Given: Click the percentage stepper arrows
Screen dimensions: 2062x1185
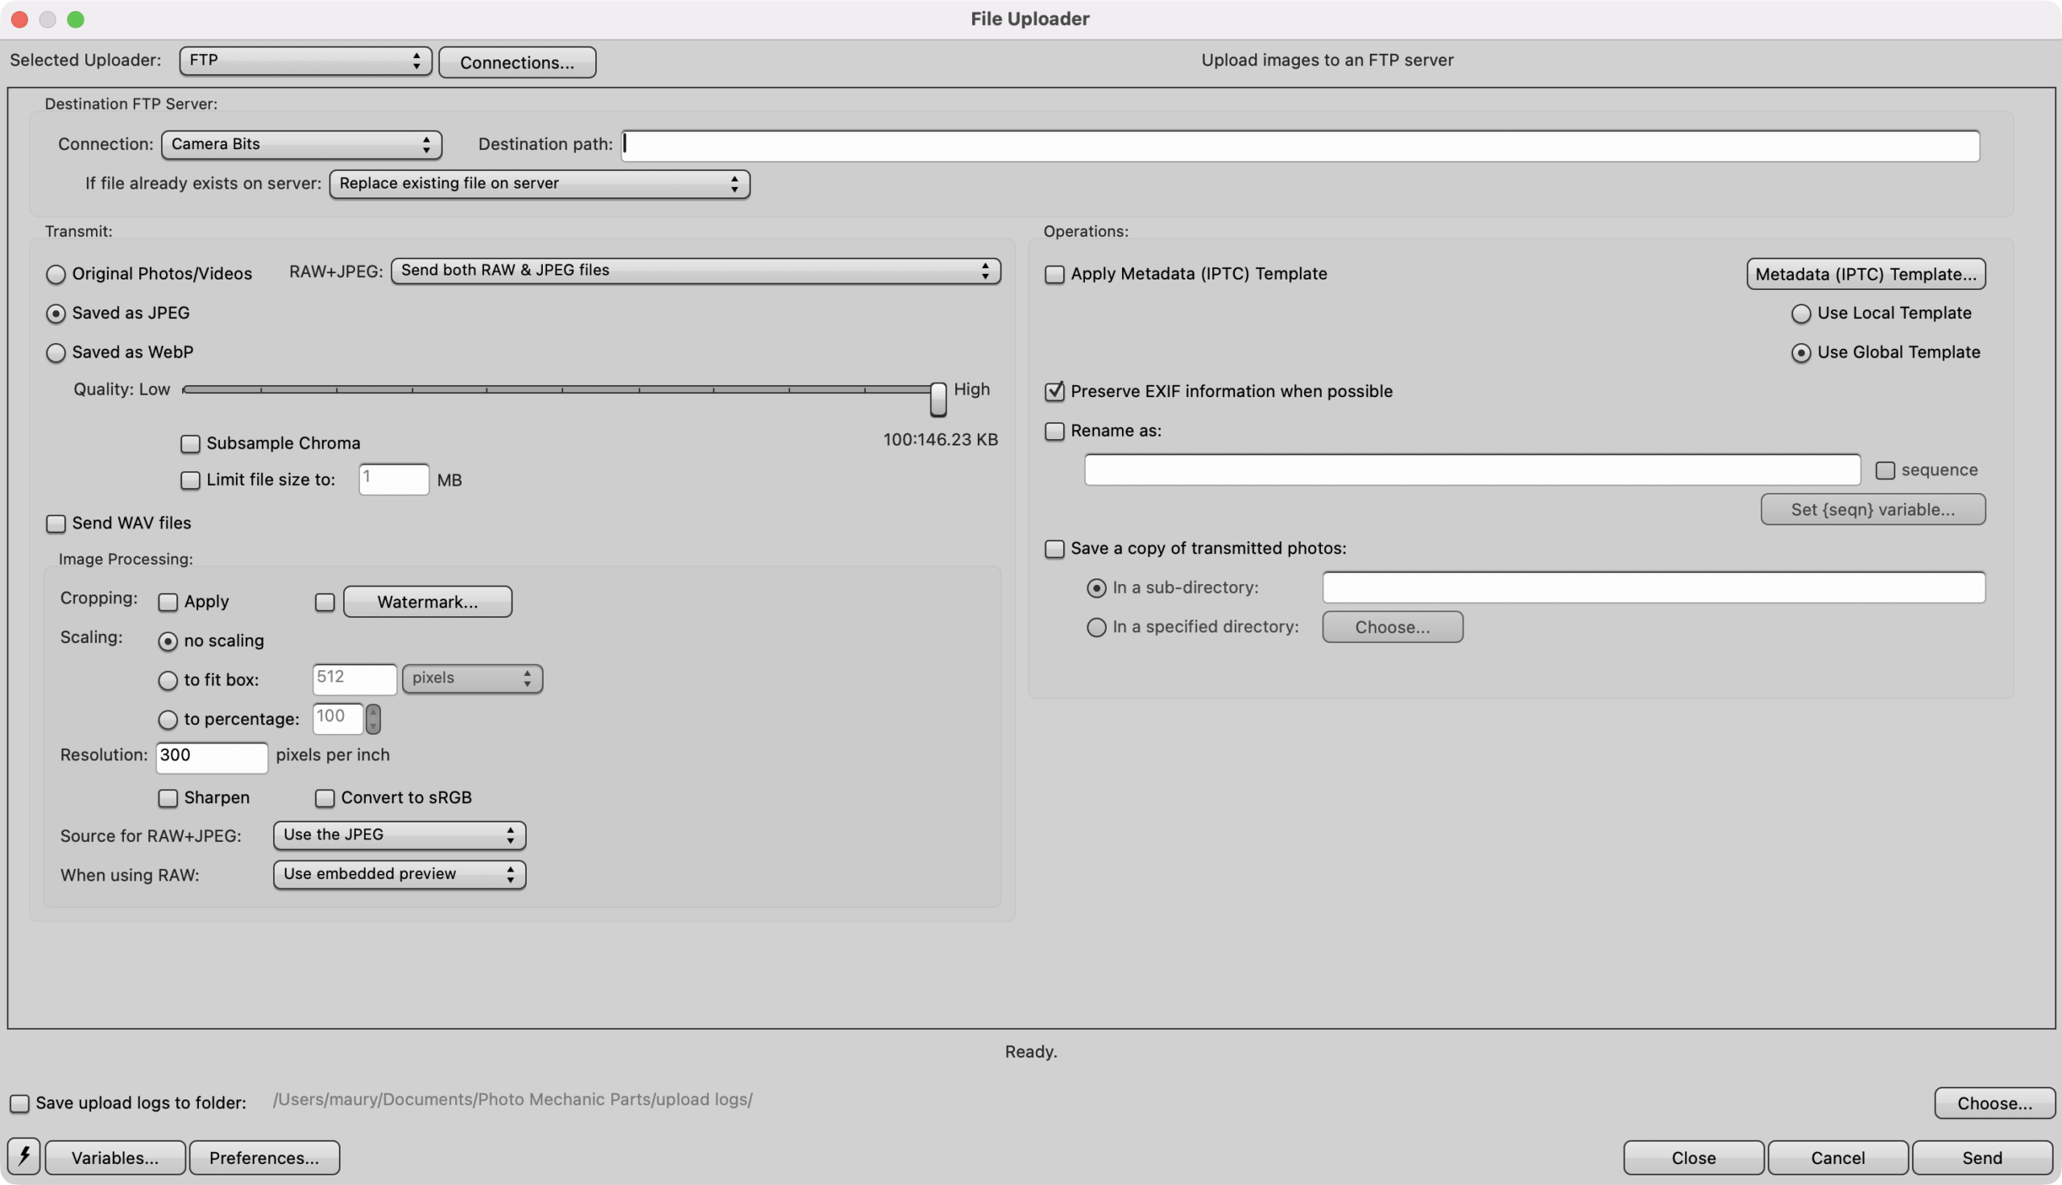Looking at the screenshot, I should (x=373, y=719).
